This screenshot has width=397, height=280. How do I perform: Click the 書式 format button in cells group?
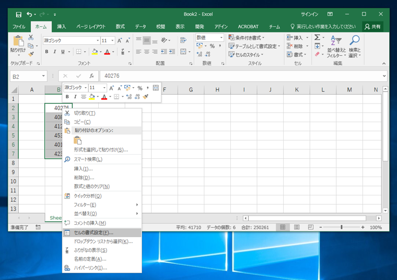[x=297, y=54]
